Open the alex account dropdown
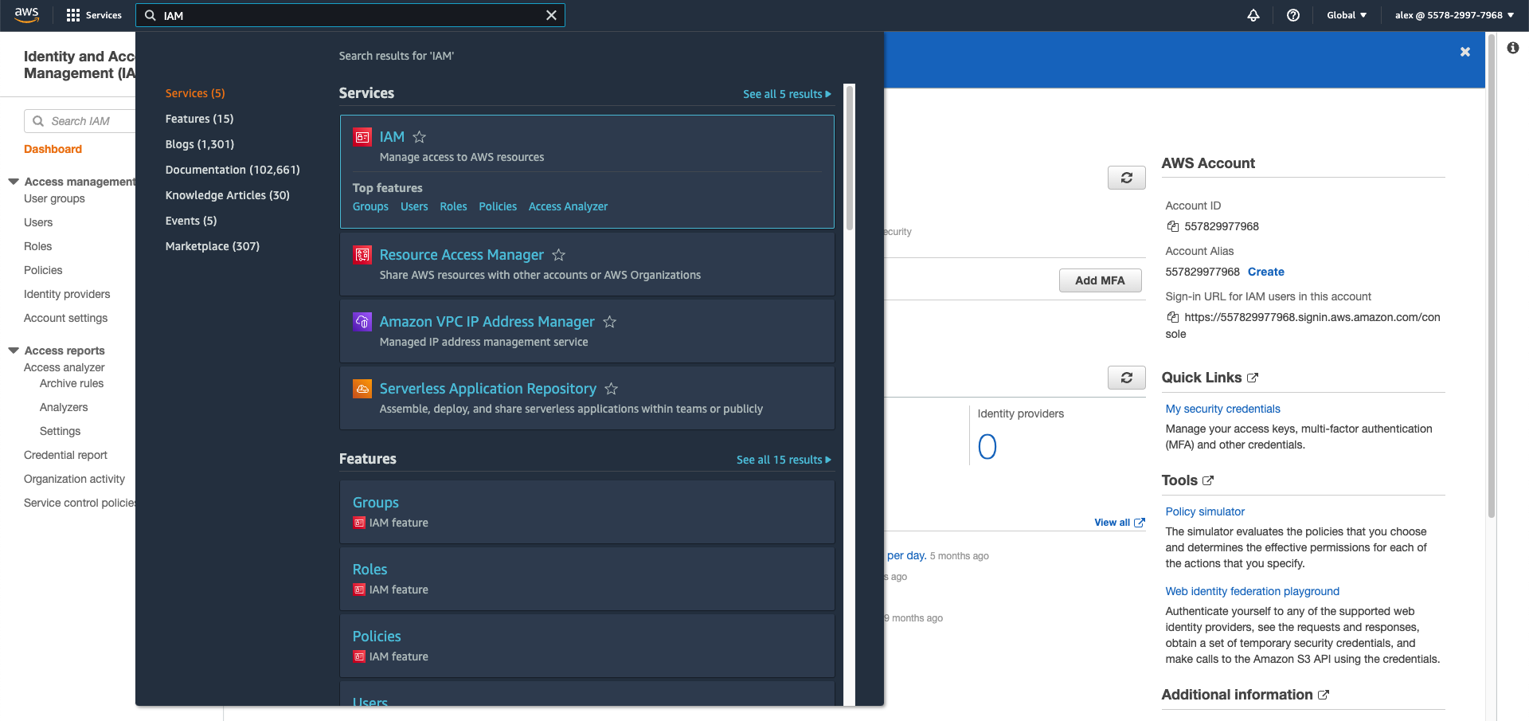The height and width of the screenshot is (721, 1529). (x=1454, y=15)
